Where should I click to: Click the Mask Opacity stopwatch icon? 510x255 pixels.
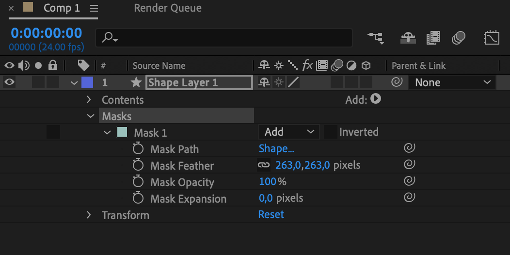138,182
